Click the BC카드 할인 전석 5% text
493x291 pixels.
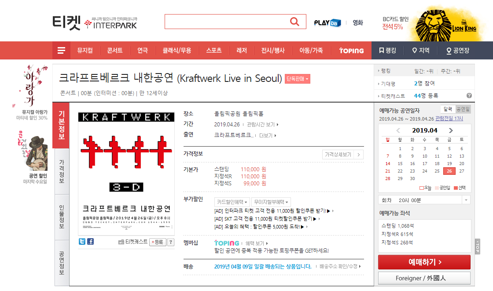pos(395,23)
